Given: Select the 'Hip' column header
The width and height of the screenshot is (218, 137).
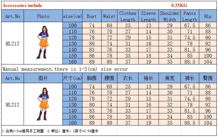Looking at the screenshot, I should [208, 16].
